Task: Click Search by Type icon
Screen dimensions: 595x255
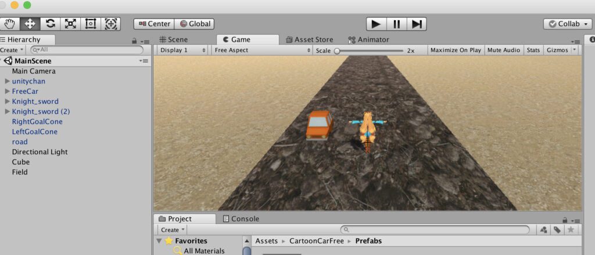Action: tap(543, 230)
